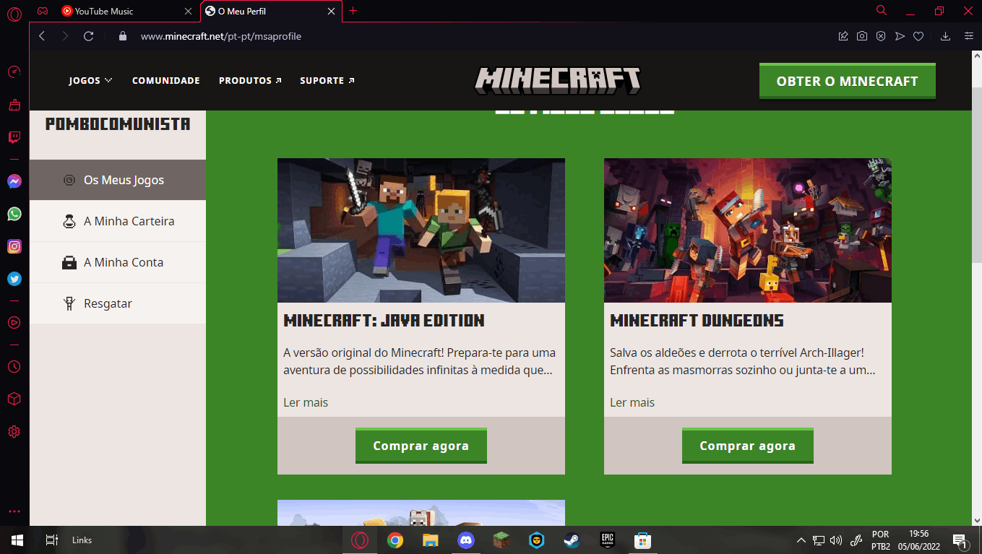The height and width of the screenshot is (554, 982).
Task: Click Comprar agora for Minecraft Dungeons
Action: (748, 446)
